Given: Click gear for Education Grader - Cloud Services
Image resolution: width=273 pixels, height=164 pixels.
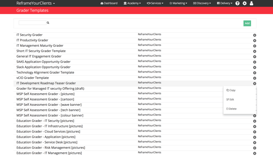Looking at the screenshot, I should [255, 132].
